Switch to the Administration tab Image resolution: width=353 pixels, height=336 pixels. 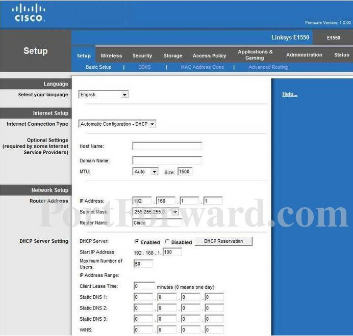click(x=304, y=54)
